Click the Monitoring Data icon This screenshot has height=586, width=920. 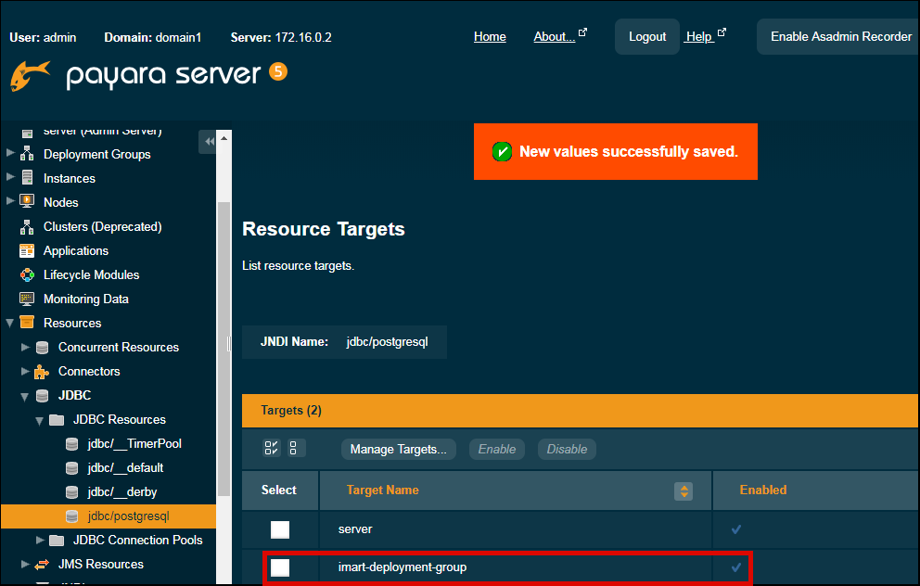[x=27, y=299]
